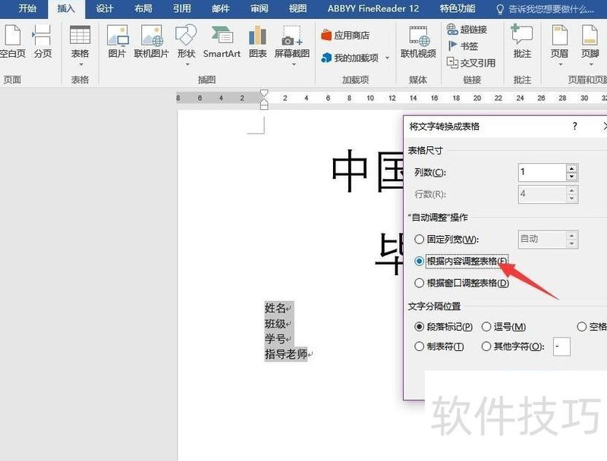Select tab (制表符) separator option

(420, 347)
